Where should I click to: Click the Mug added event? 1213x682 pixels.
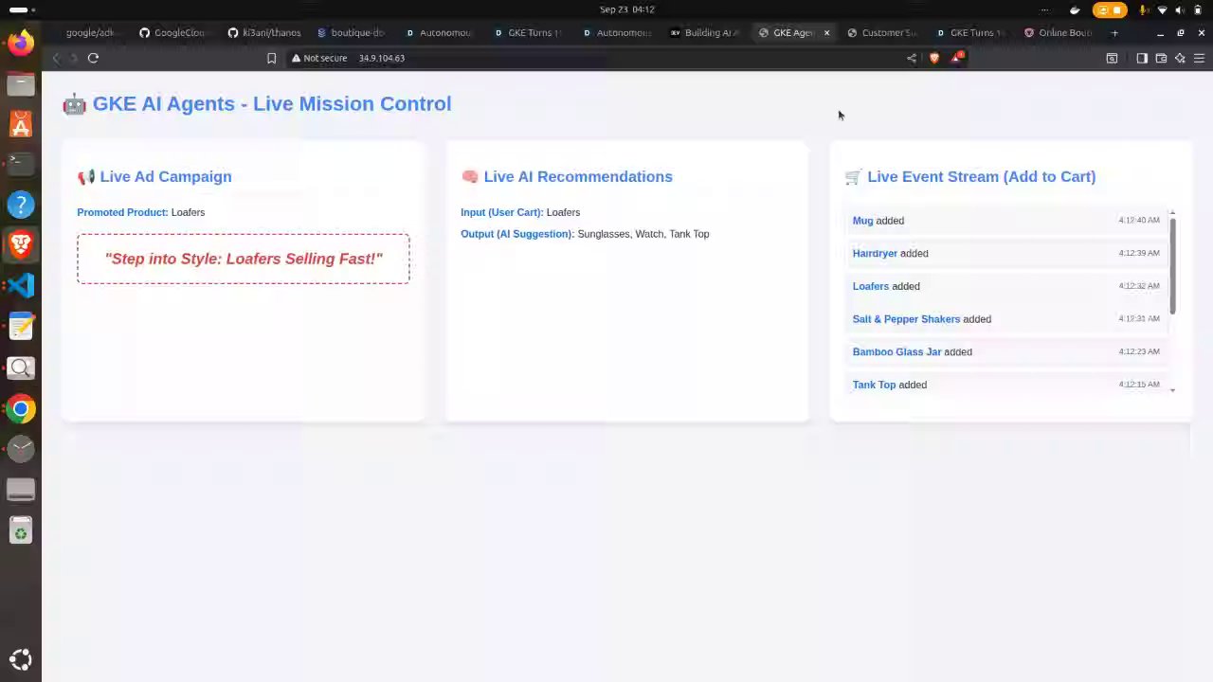[1005, 221]
